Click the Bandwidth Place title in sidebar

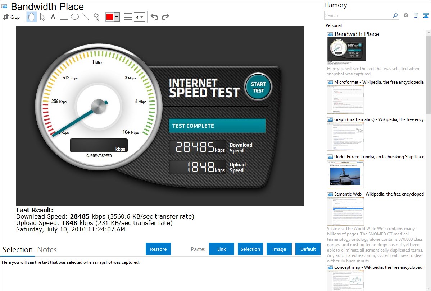tap(357, 34)
